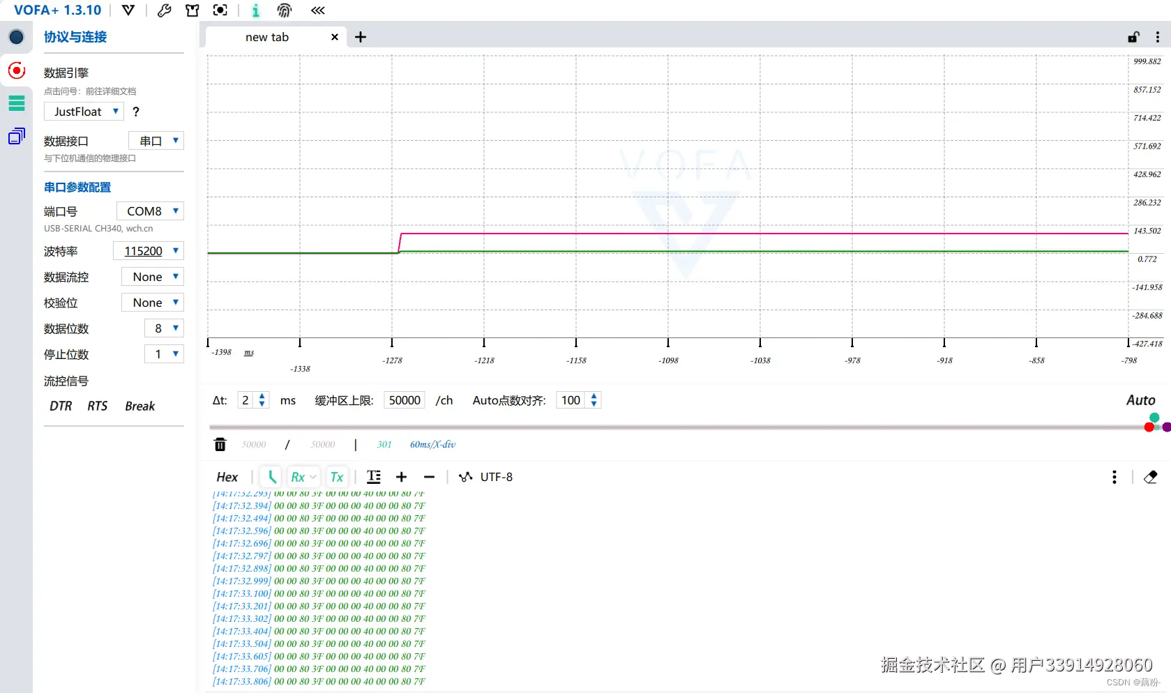Click the fingerprint icon in top bar
1171x693 pixels.
click(285, 10)
